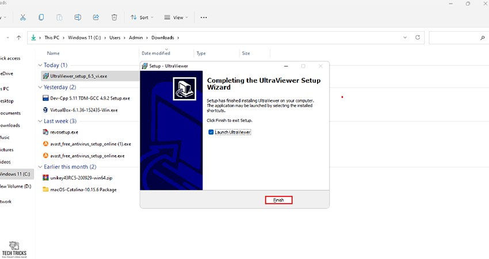The image size is (489, 259).
Task: Go to Downloads in breadcrumb
Action: [x=163, y=37]
